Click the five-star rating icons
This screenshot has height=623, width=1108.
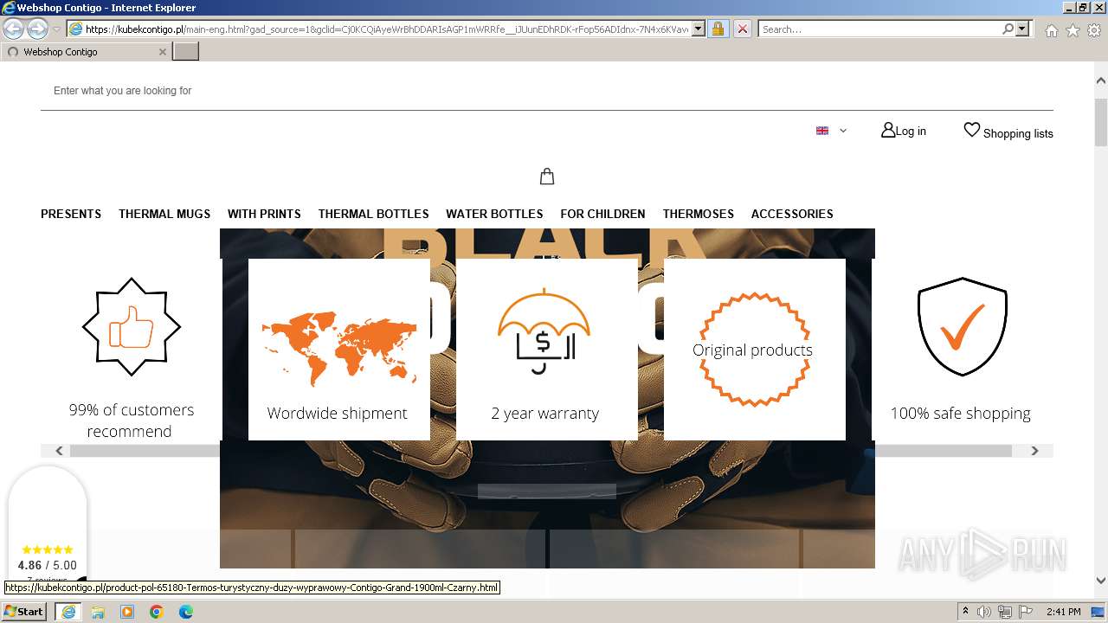(x=48, y=549)
